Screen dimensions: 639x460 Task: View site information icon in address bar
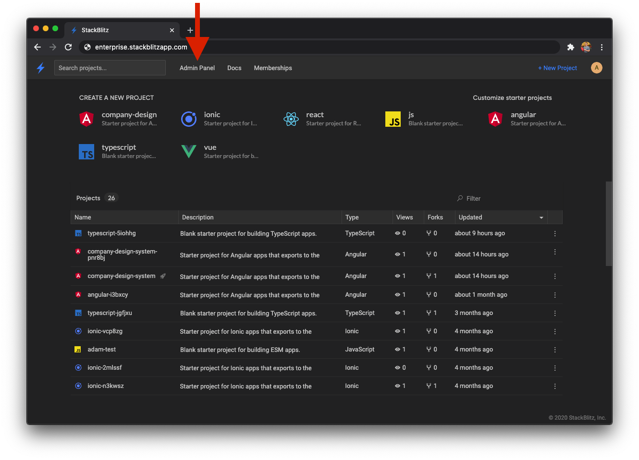tap(87, 47)
